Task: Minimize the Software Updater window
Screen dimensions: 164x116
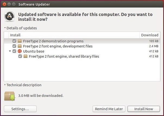Action: [9, 4]
